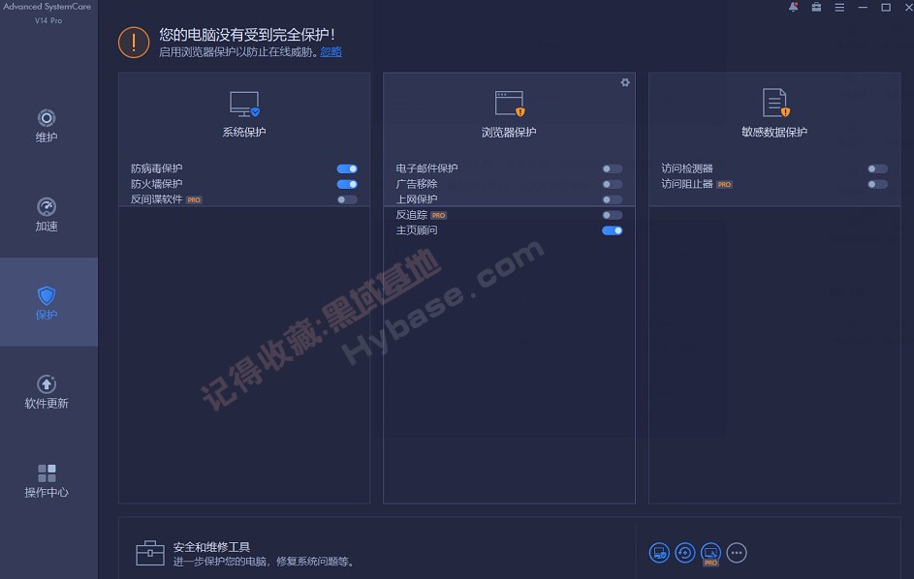
Task: Click the 电子邮件保护 label
Action: tap(426, 168)
